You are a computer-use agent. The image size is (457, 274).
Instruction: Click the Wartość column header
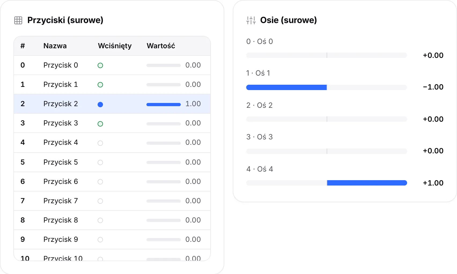click(x=161, y=46)
